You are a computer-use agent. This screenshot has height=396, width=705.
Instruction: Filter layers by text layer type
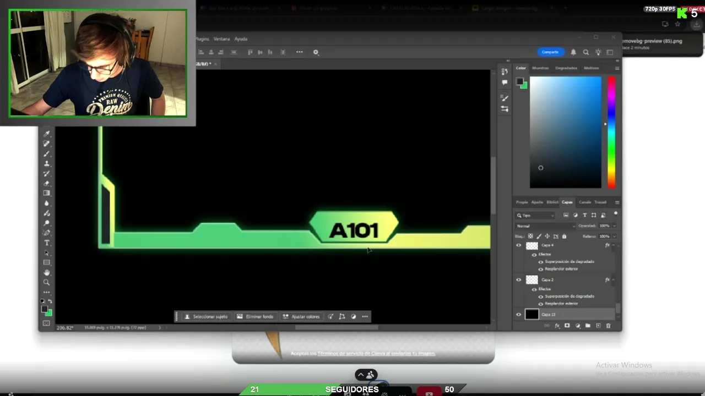584,216
